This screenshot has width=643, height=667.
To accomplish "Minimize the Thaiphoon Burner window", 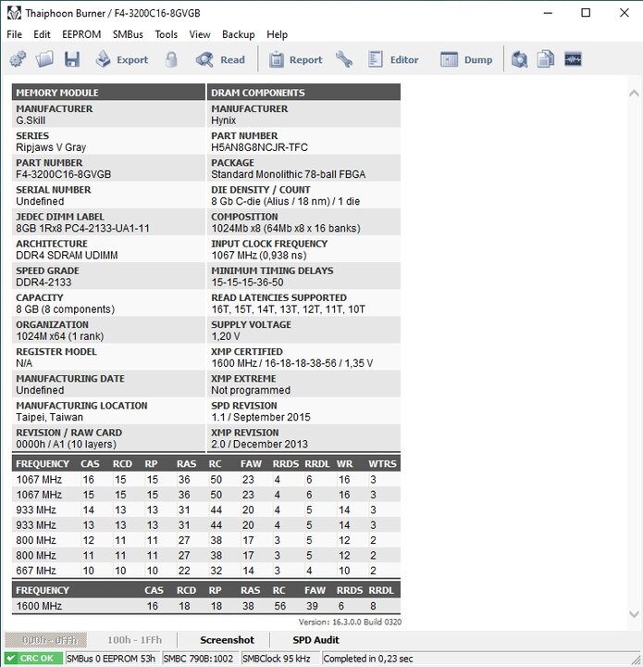I will pyautogui.click(x=549, y=13).
